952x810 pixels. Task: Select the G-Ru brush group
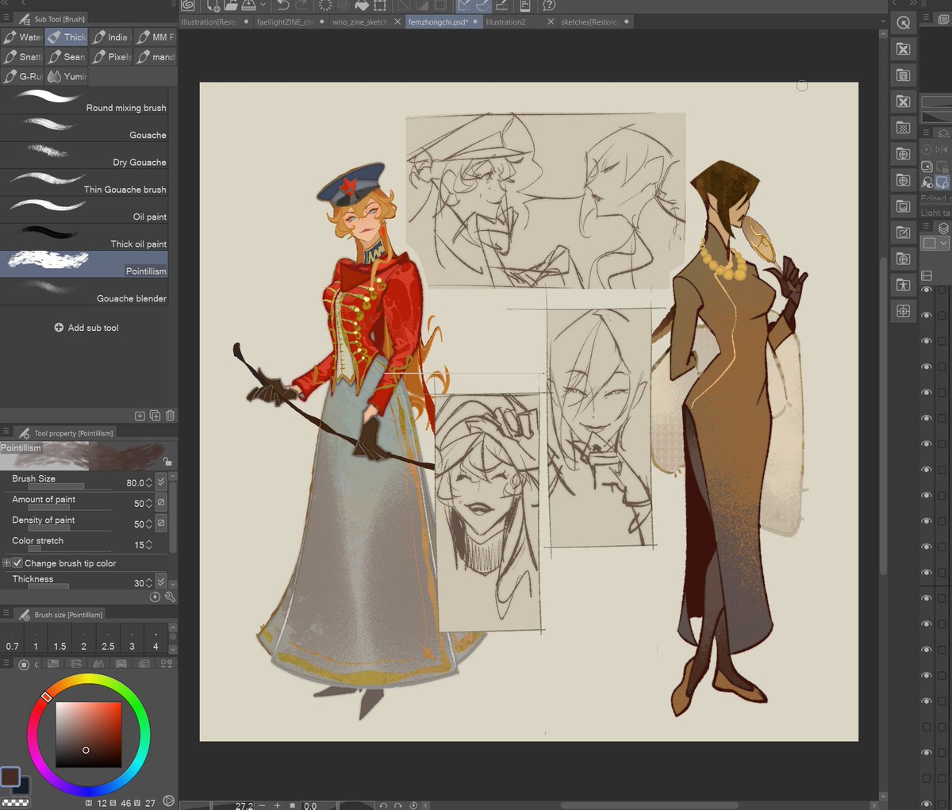pyautogui.click(x=22, y=76)
